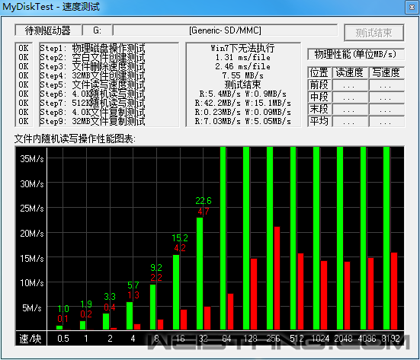Click the green read bar above 32
The width and height of the screenshot is (420, 360).
click(200, 273)
